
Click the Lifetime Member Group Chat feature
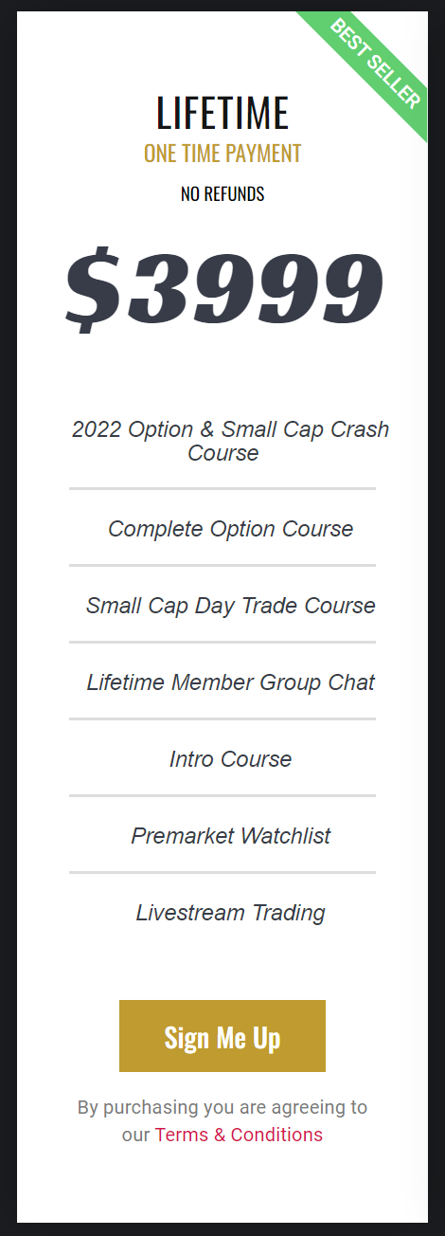230,682
